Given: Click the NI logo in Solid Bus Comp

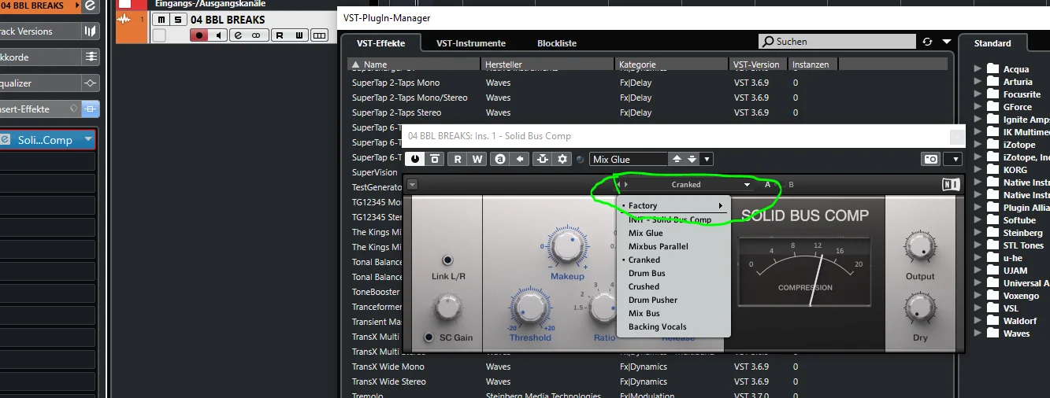Looking at the screenshot, I should pos(951,186).
